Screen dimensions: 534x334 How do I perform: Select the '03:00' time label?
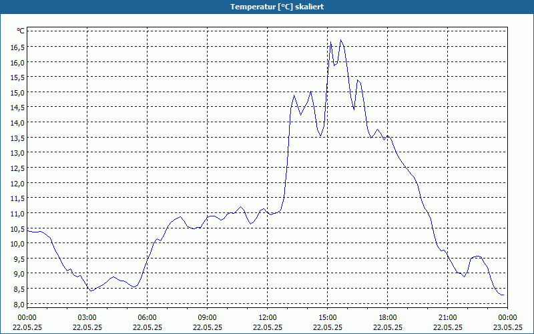87,318
